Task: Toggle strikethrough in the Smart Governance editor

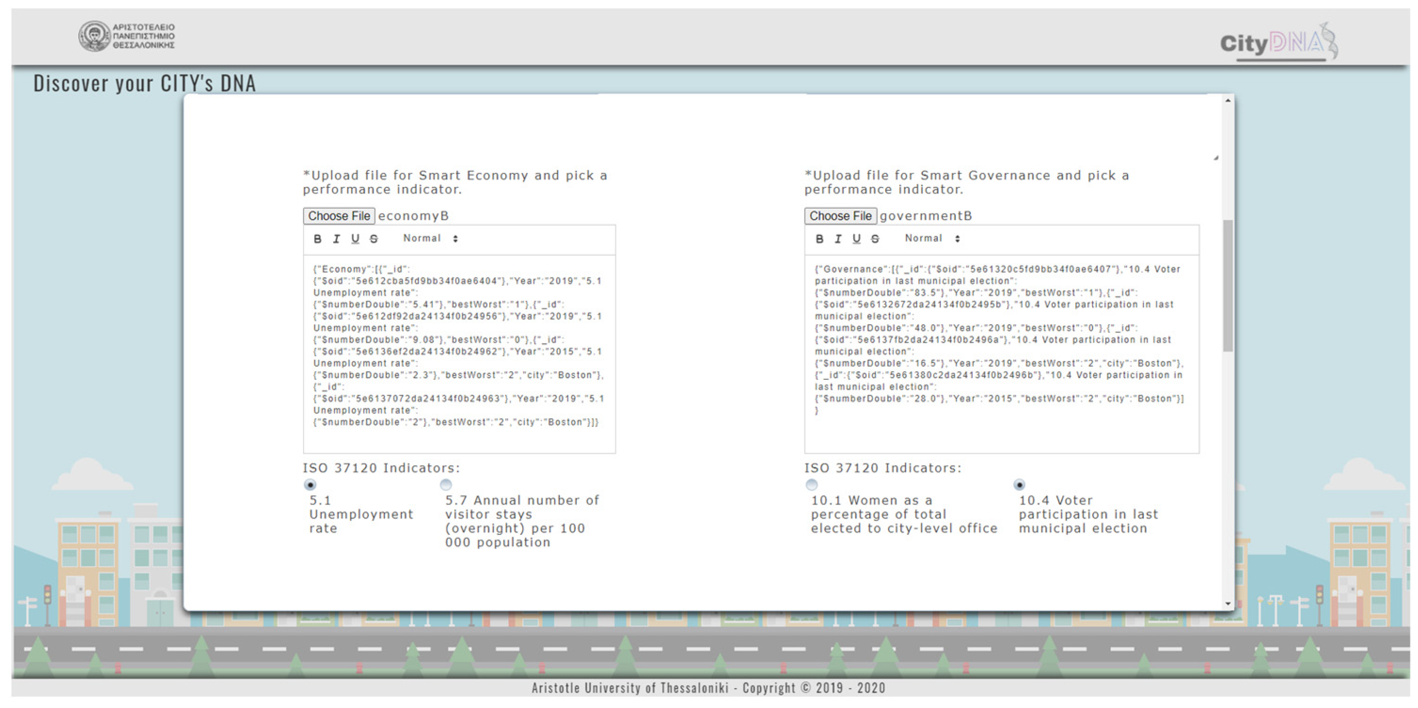Action: tap(875, 239)
